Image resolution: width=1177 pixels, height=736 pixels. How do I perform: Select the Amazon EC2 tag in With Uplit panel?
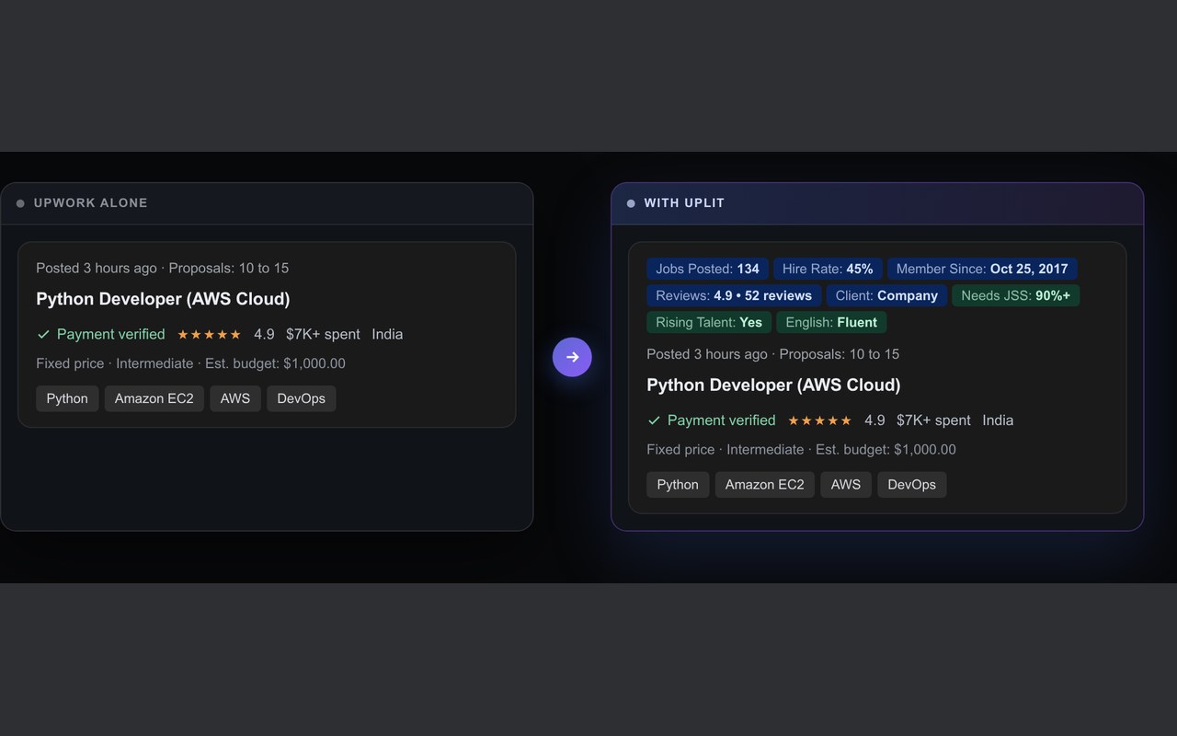point(765,485)
